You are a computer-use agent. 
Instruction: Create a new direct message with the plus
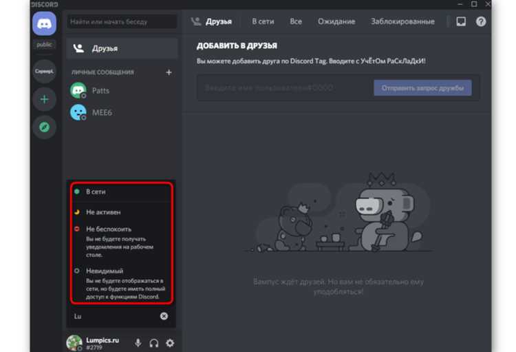click(169, 72)
